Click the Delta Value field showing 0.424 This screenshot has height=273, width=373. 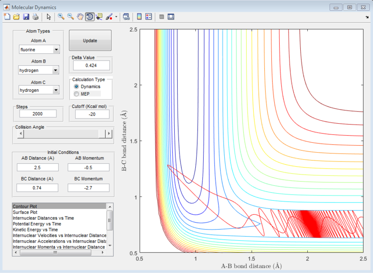tap(91, 65)
